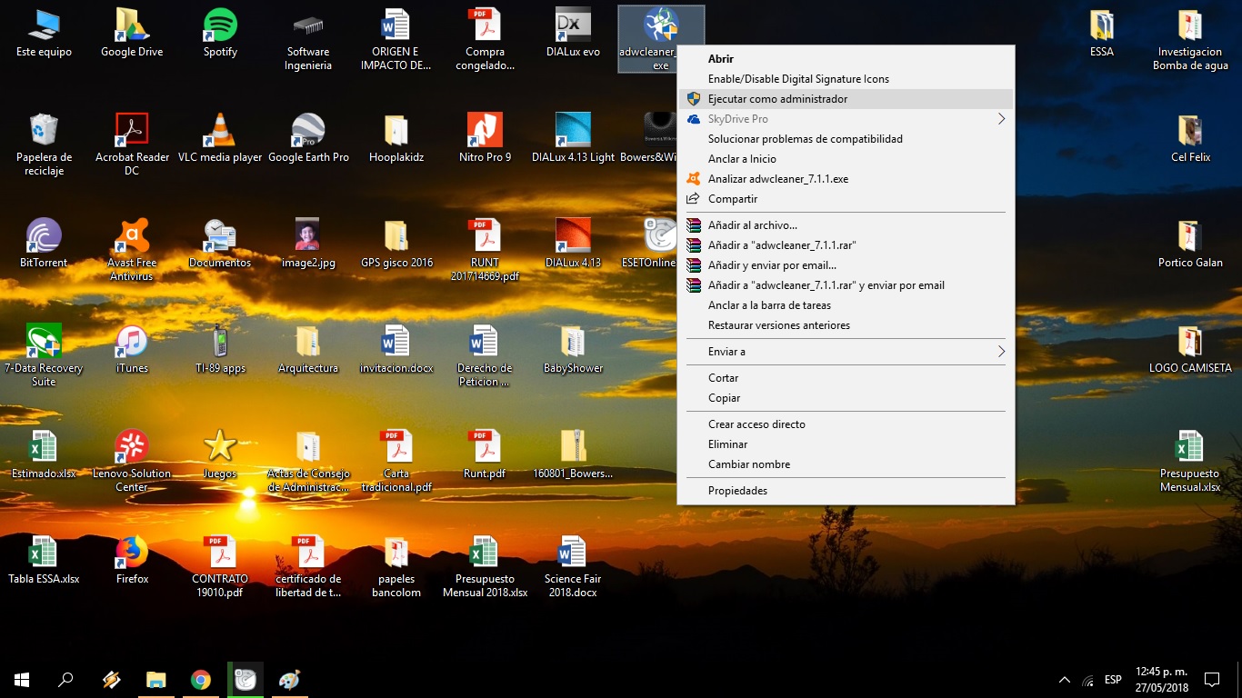Open Propiedades from context menu
This screenshot has width=1242, height=698.
(846, 491)
